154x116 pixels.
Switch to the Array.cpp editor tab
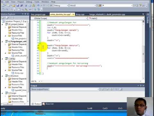(80, 14)
